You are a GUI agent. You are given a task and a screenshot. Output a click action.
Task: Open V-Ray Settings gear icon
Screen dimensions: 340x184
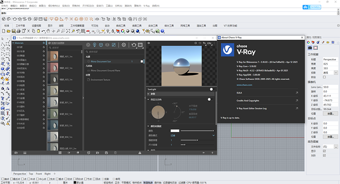tap(124, 45)
